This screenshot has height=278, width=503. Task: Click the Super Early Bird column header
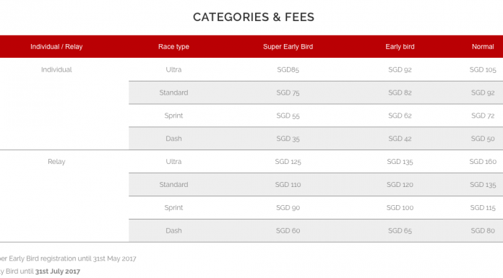(x=288, y=47)
